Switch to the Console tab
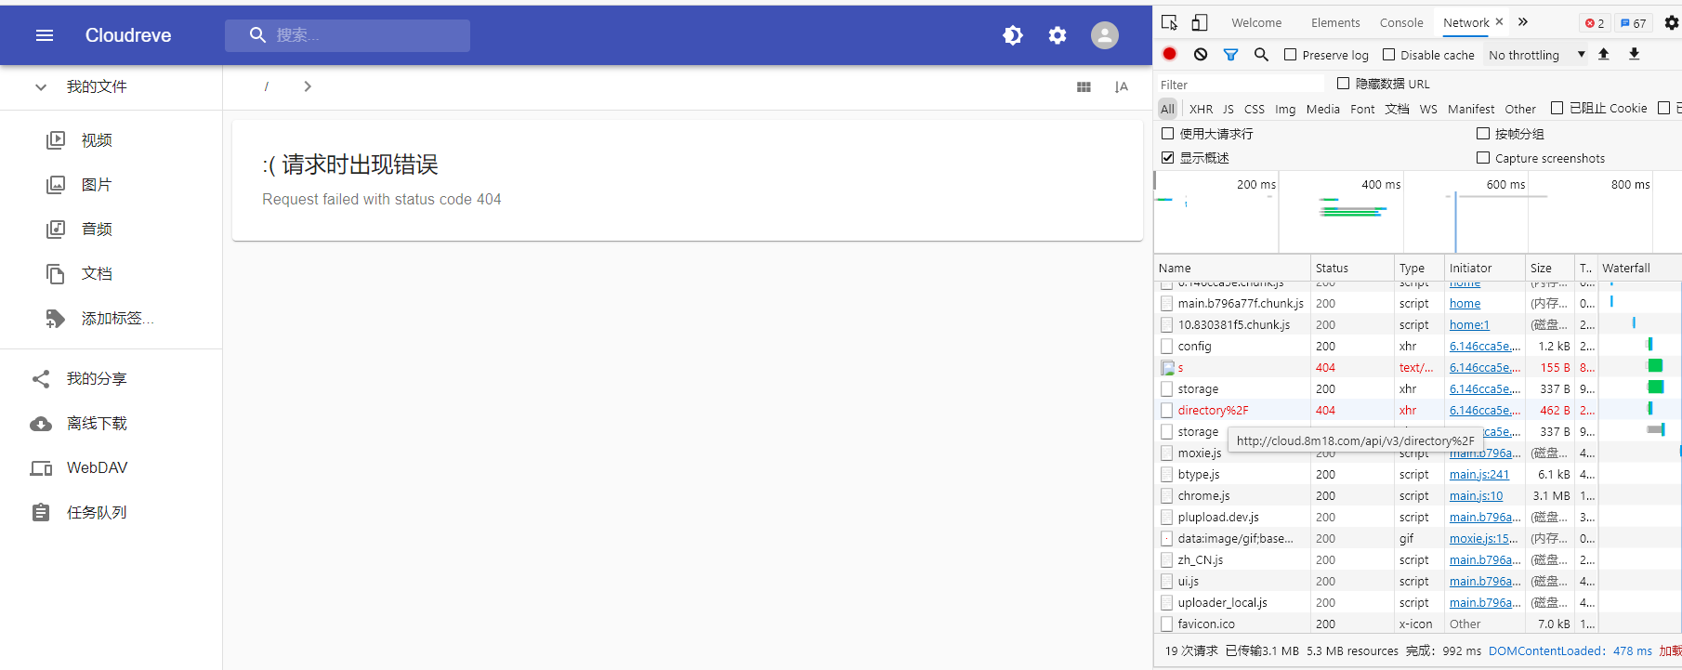Screen dimensions: 1682x670 click(1401, 23)
